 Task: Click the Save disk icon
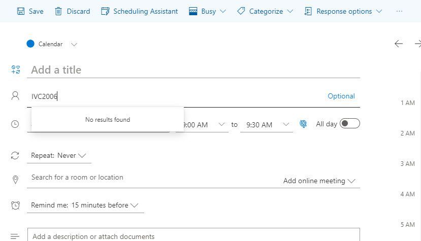21,11
